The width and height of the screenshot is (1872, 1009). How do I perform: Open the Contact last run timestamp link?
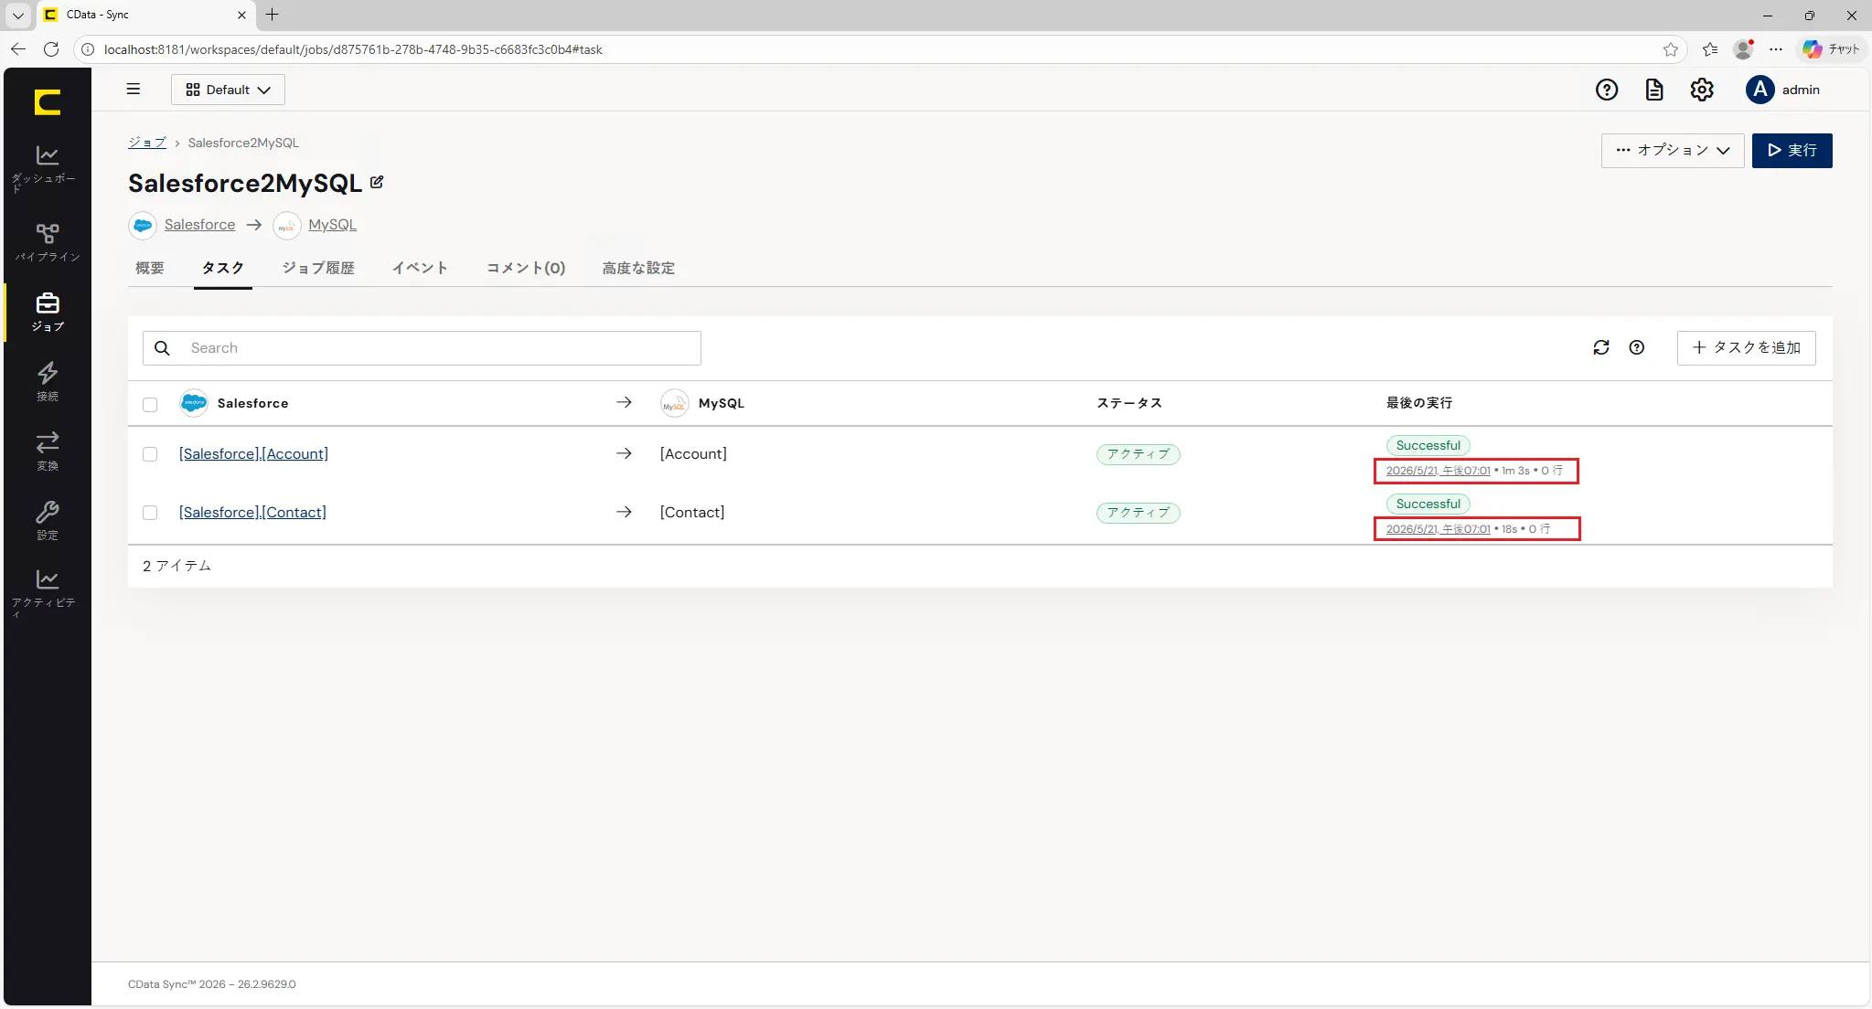point(1439,529)
